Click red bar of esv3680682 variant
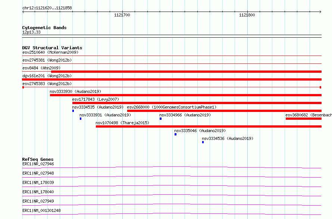This screenshot has width=332, height=219. [x=304, y=119]
